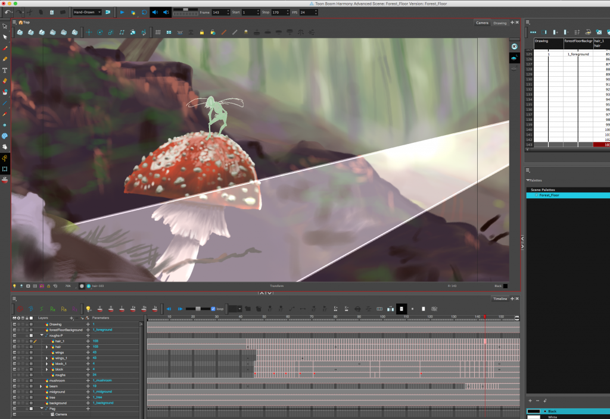Select the Eraser tool in left toolbar

pyautogui.click(x=5, y=80)
